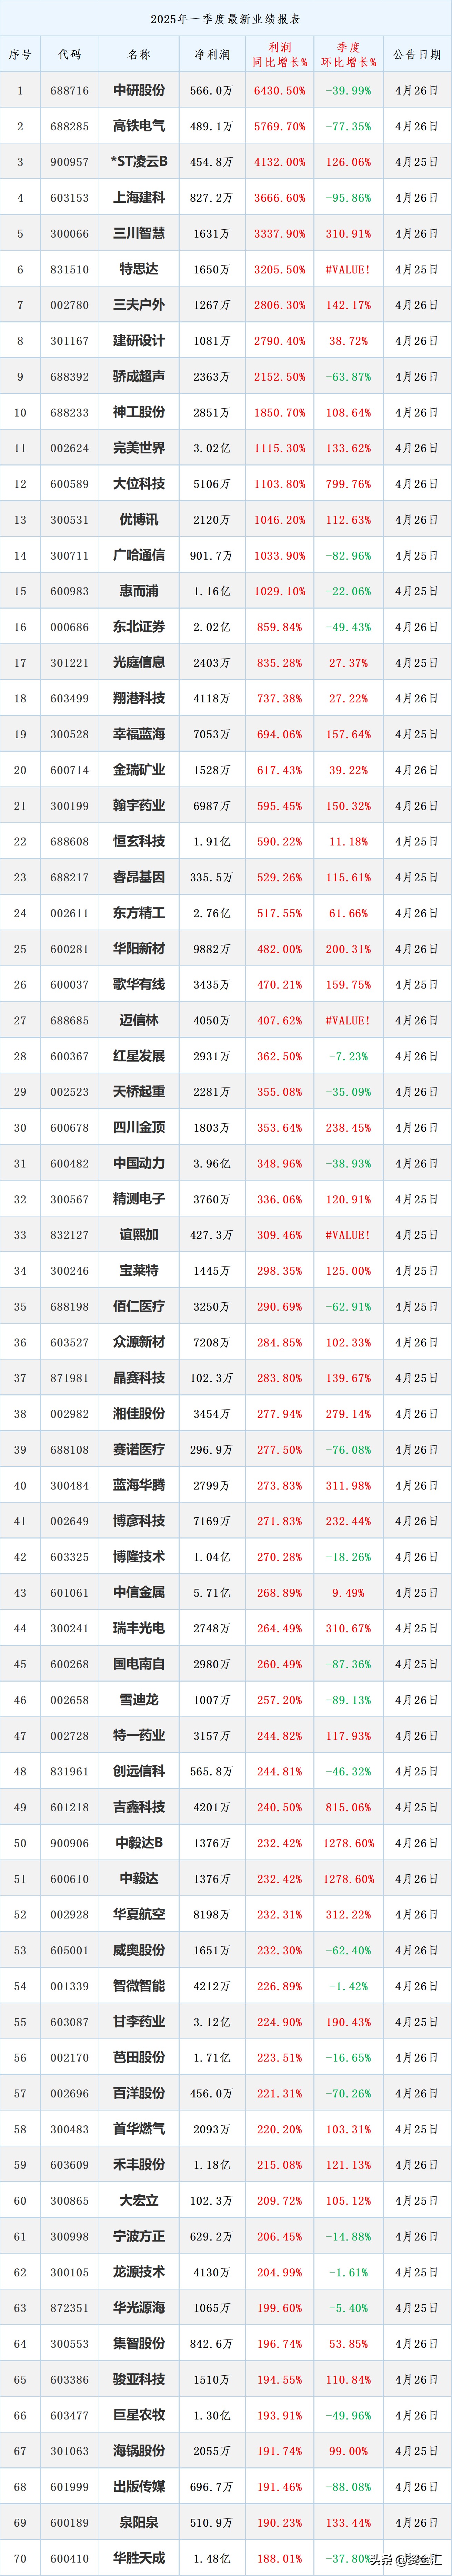Click the #VALUE! cell in 特思达 row
This screenshot has height=2576, width=452.
(348, 269)
